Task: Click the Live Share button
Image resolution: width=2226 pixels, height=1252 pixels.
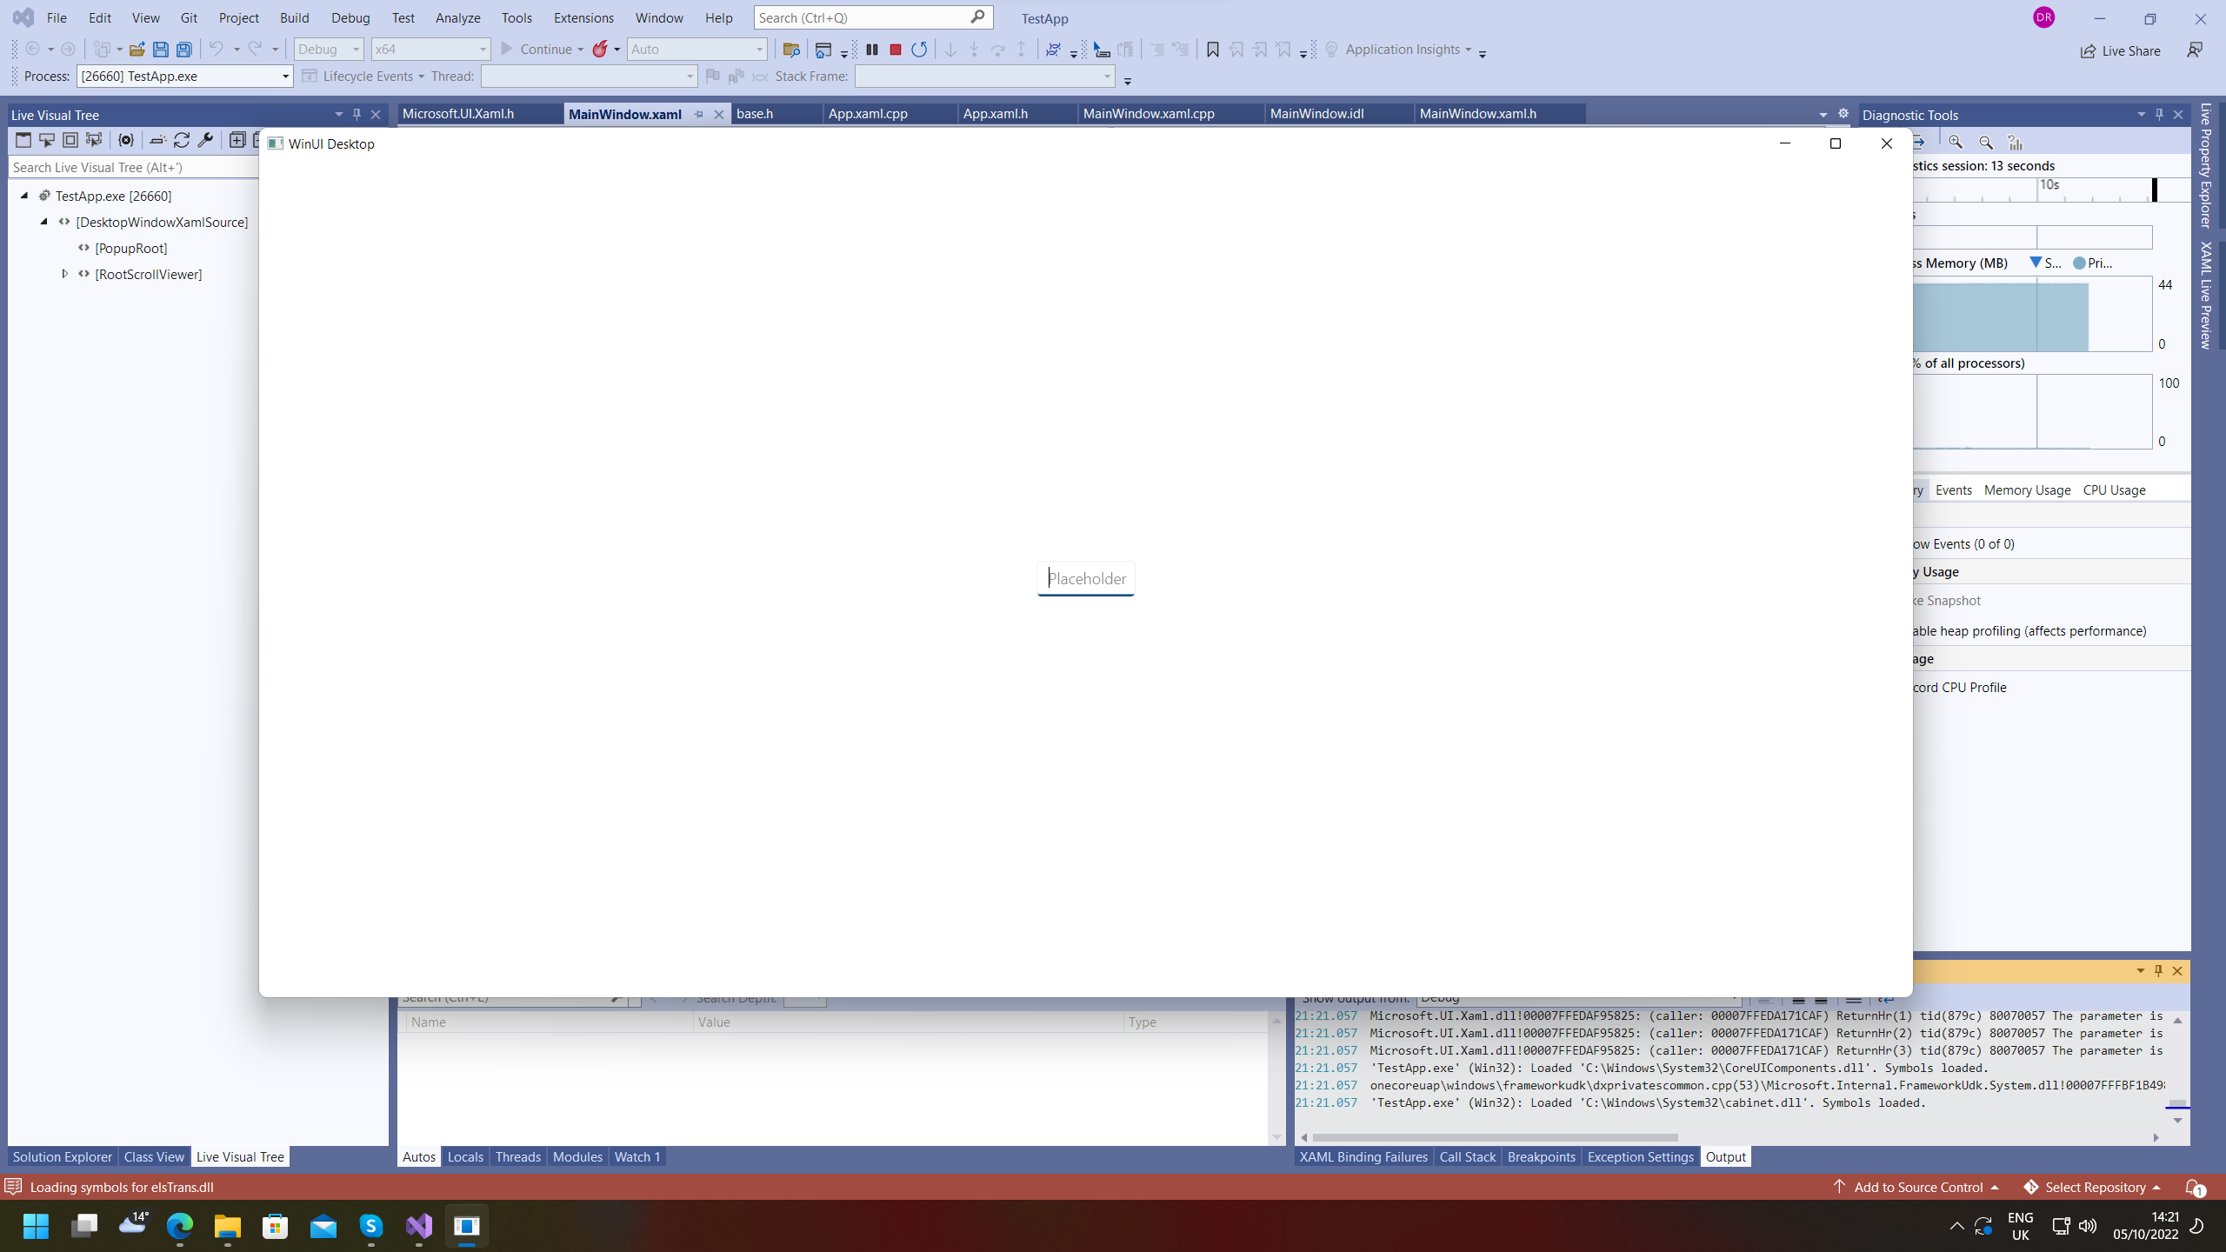Action: point(2121,50)
